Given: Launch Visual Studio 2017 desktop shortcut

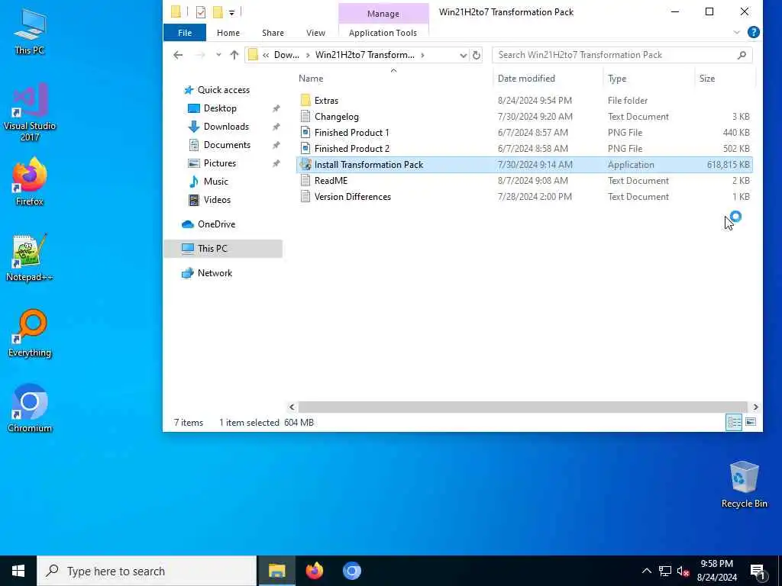Looking at the screenshot, I should (x=30, y=111).
